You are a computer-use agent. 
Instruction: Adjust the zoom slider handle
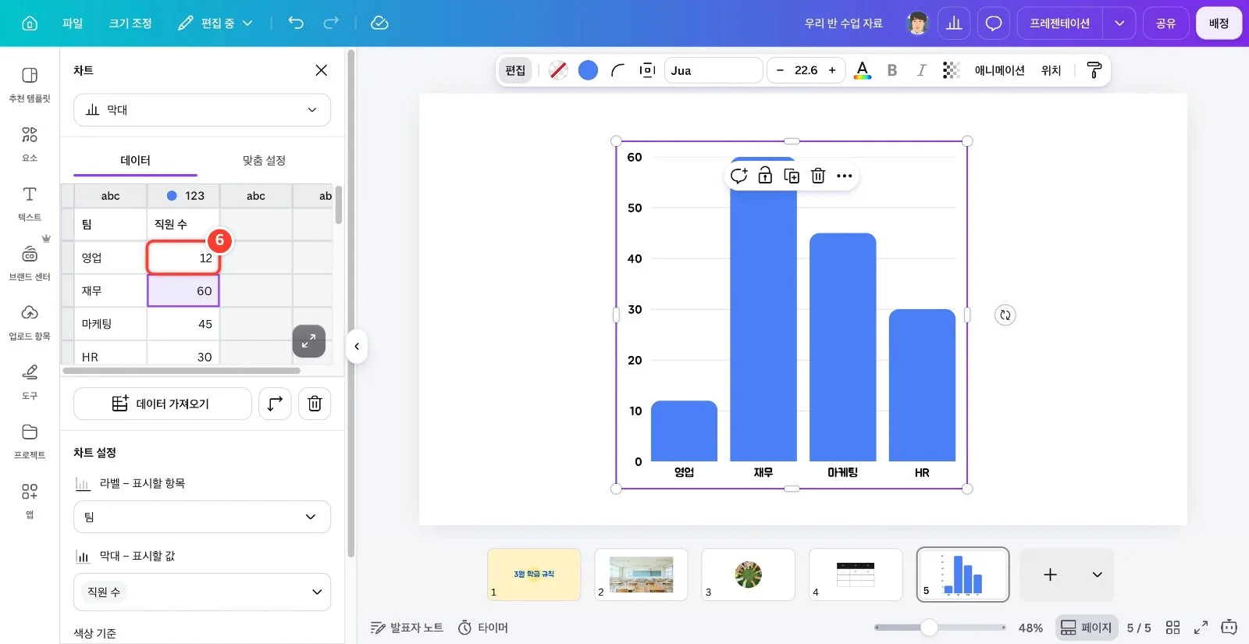point(929,627)
